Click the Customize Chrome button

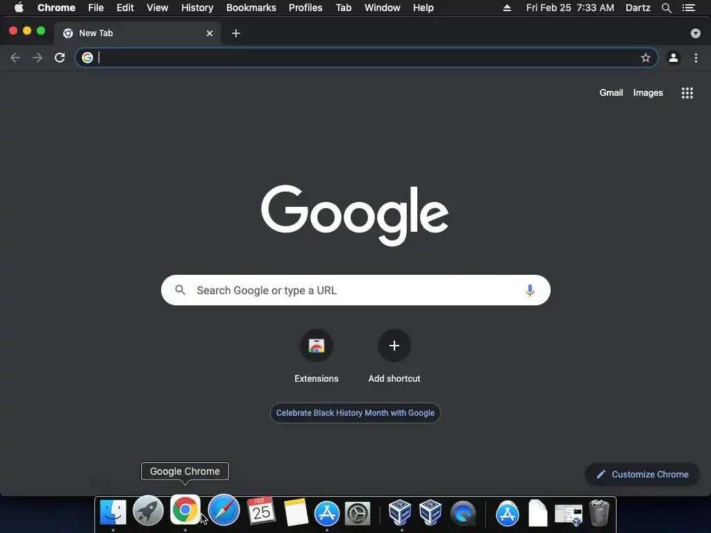(642, 474)
